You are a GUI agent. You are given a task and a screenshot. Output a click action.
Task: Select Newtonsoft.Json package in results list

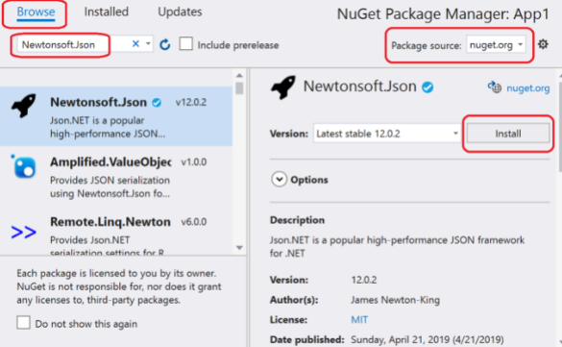point(116,116)
